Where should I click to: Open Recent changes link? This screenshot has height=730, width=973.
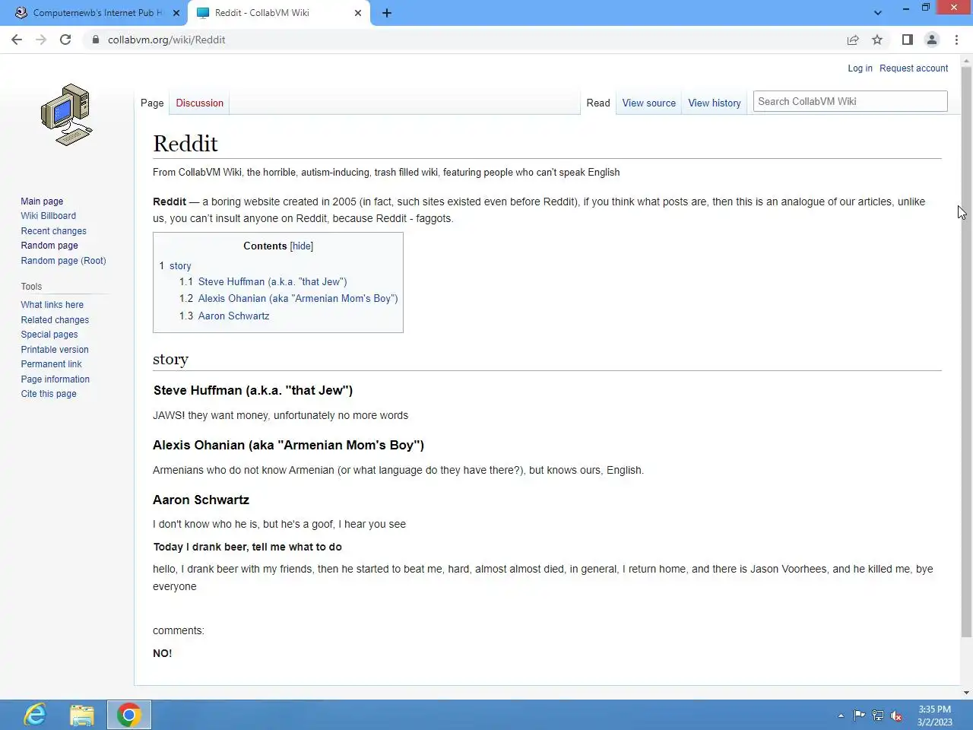pyautogui.click(x=53, y=231)
